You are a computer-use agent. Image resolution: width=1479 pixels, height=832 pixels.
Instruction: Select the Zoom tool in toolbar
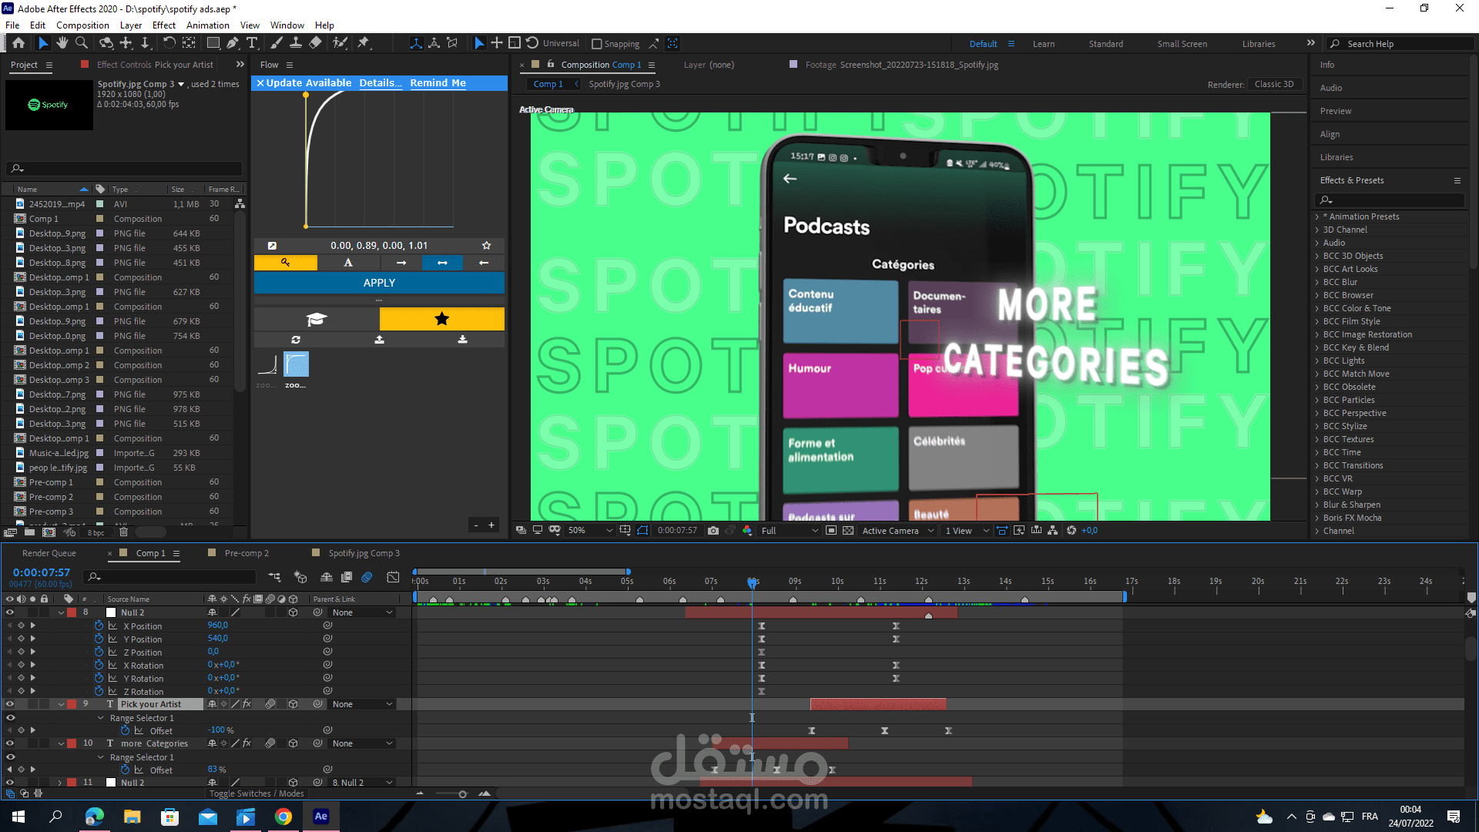(81, 43)
